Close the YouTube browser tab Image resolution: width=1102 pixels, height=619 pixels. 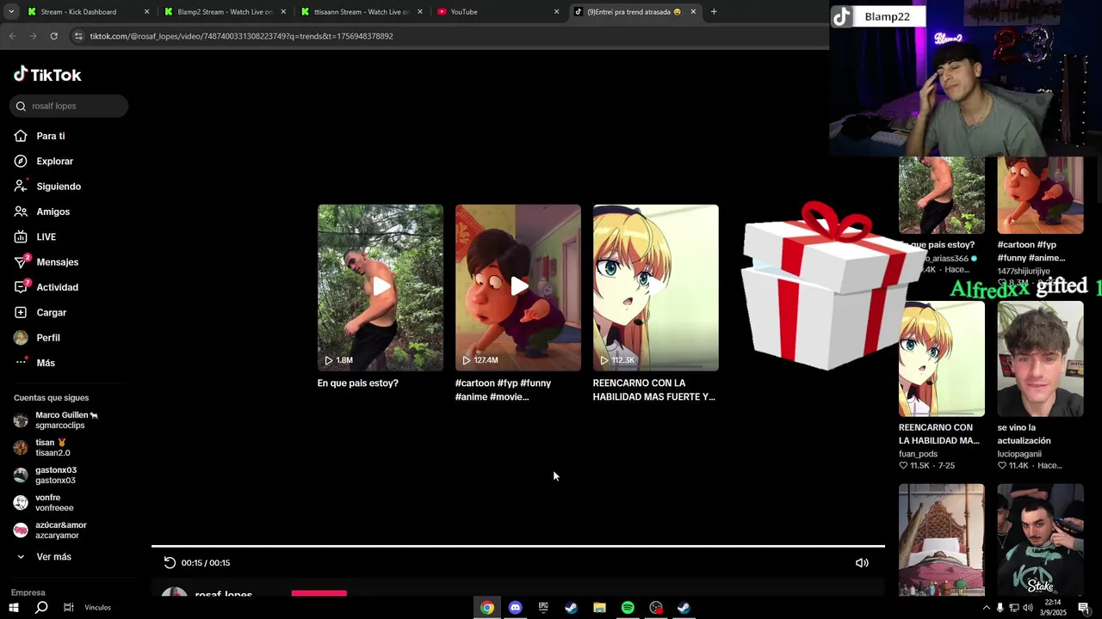coord(556,12)
